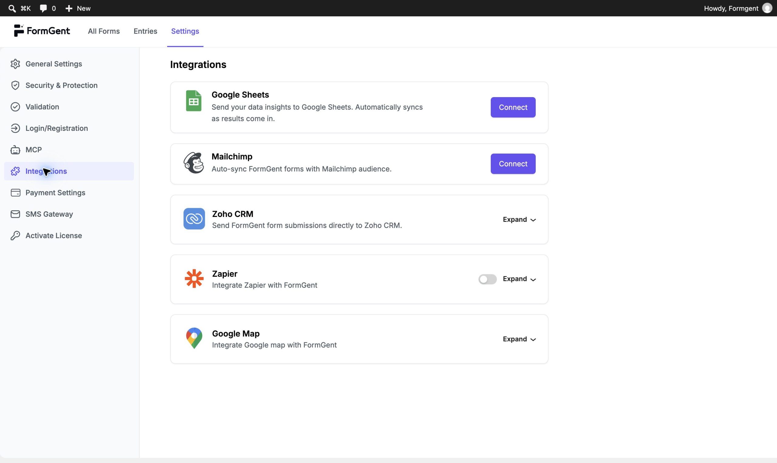This screenshot has height=463, width=777.
Task: Click the Login/Registration arrow icon
Action: coord(15,129)
